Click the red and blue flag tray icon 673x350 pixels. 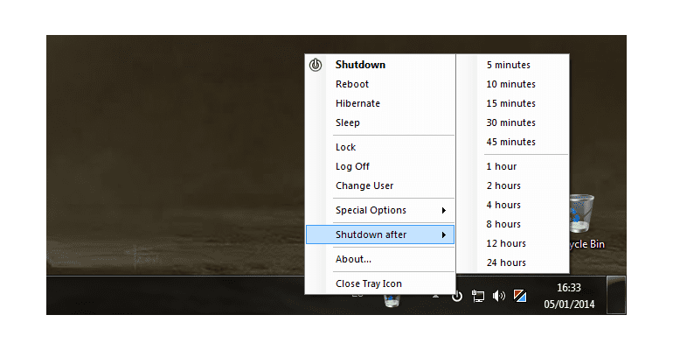pos(519,296)
